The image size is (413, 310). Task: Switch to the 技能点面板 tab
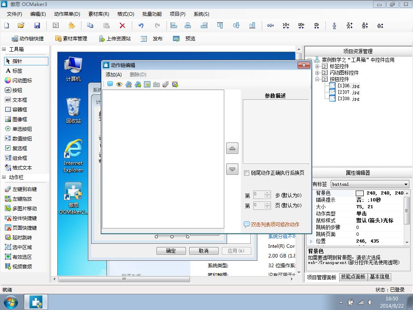click(x=353, y=277)
